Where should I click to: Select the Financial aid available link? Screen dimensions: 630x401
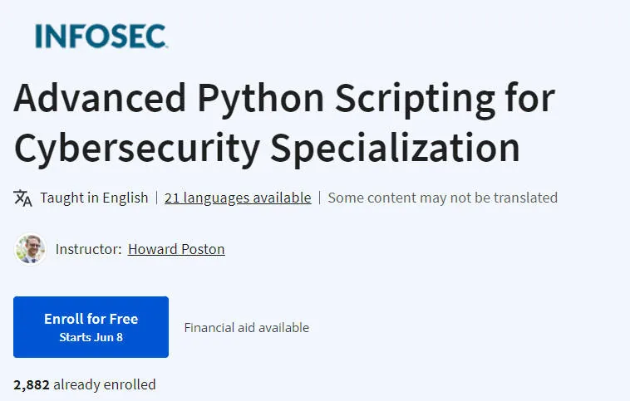247,328
